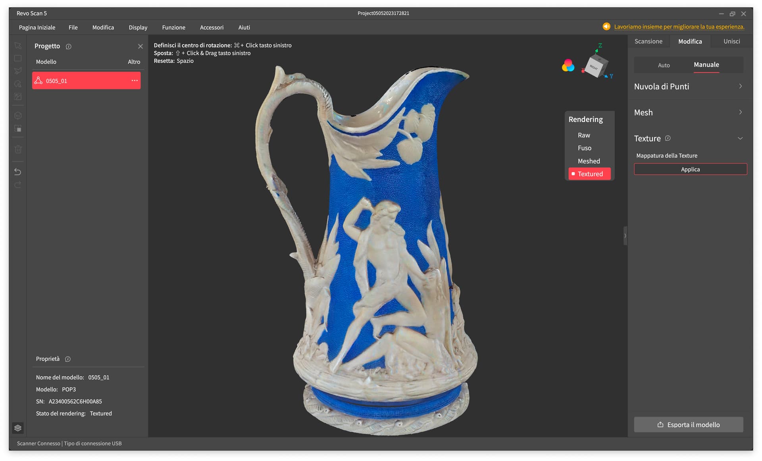Viewport: 762px width, 461px height.
Task: Click the info icon next to Proprietà
Action: click(x=68, y=359)
